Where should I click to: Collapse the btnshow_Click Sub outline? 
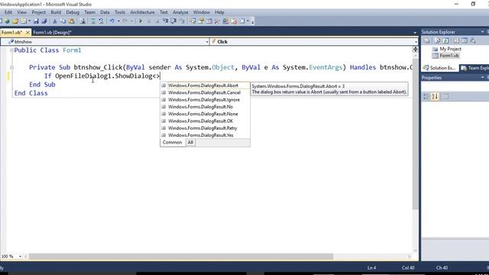[11, 67]
